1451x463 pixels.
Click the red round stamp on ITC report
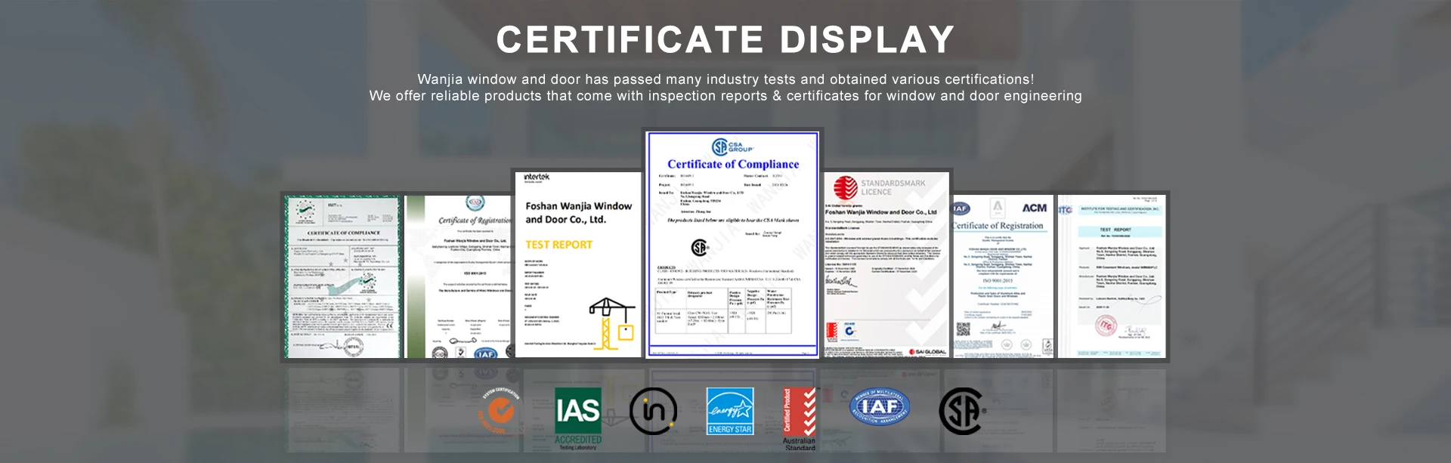point(1106,326)
